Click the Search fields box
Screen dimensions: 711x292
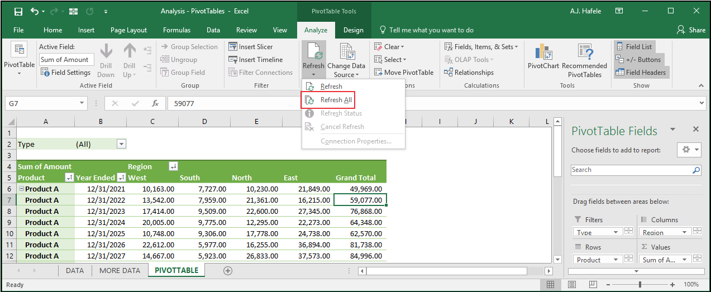[636, 170]
